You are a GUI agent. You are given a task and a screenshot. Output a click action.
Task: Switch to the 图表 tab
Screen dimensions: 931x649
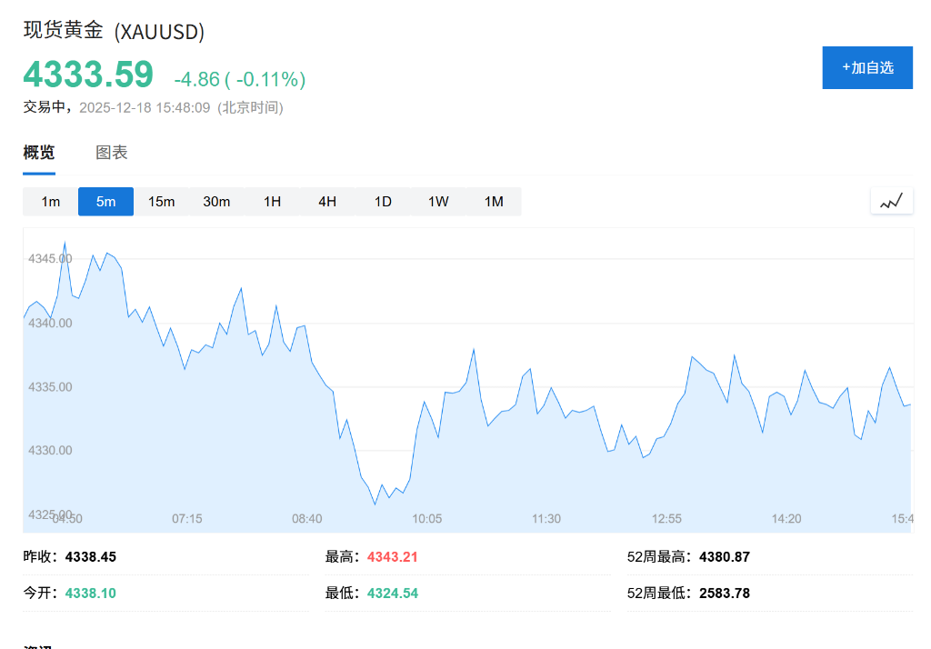(x=111, y=152)
